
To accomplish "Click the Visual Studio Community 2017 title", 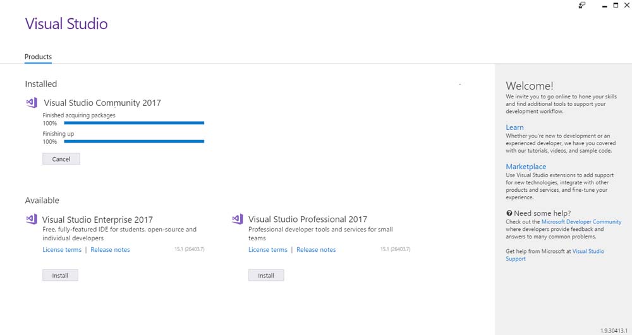I will click(102, 103).
